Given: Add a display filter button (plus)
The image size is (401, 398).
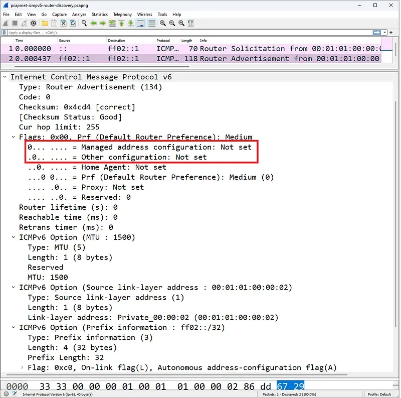Looking at the screenshot, I should point(391,33).
